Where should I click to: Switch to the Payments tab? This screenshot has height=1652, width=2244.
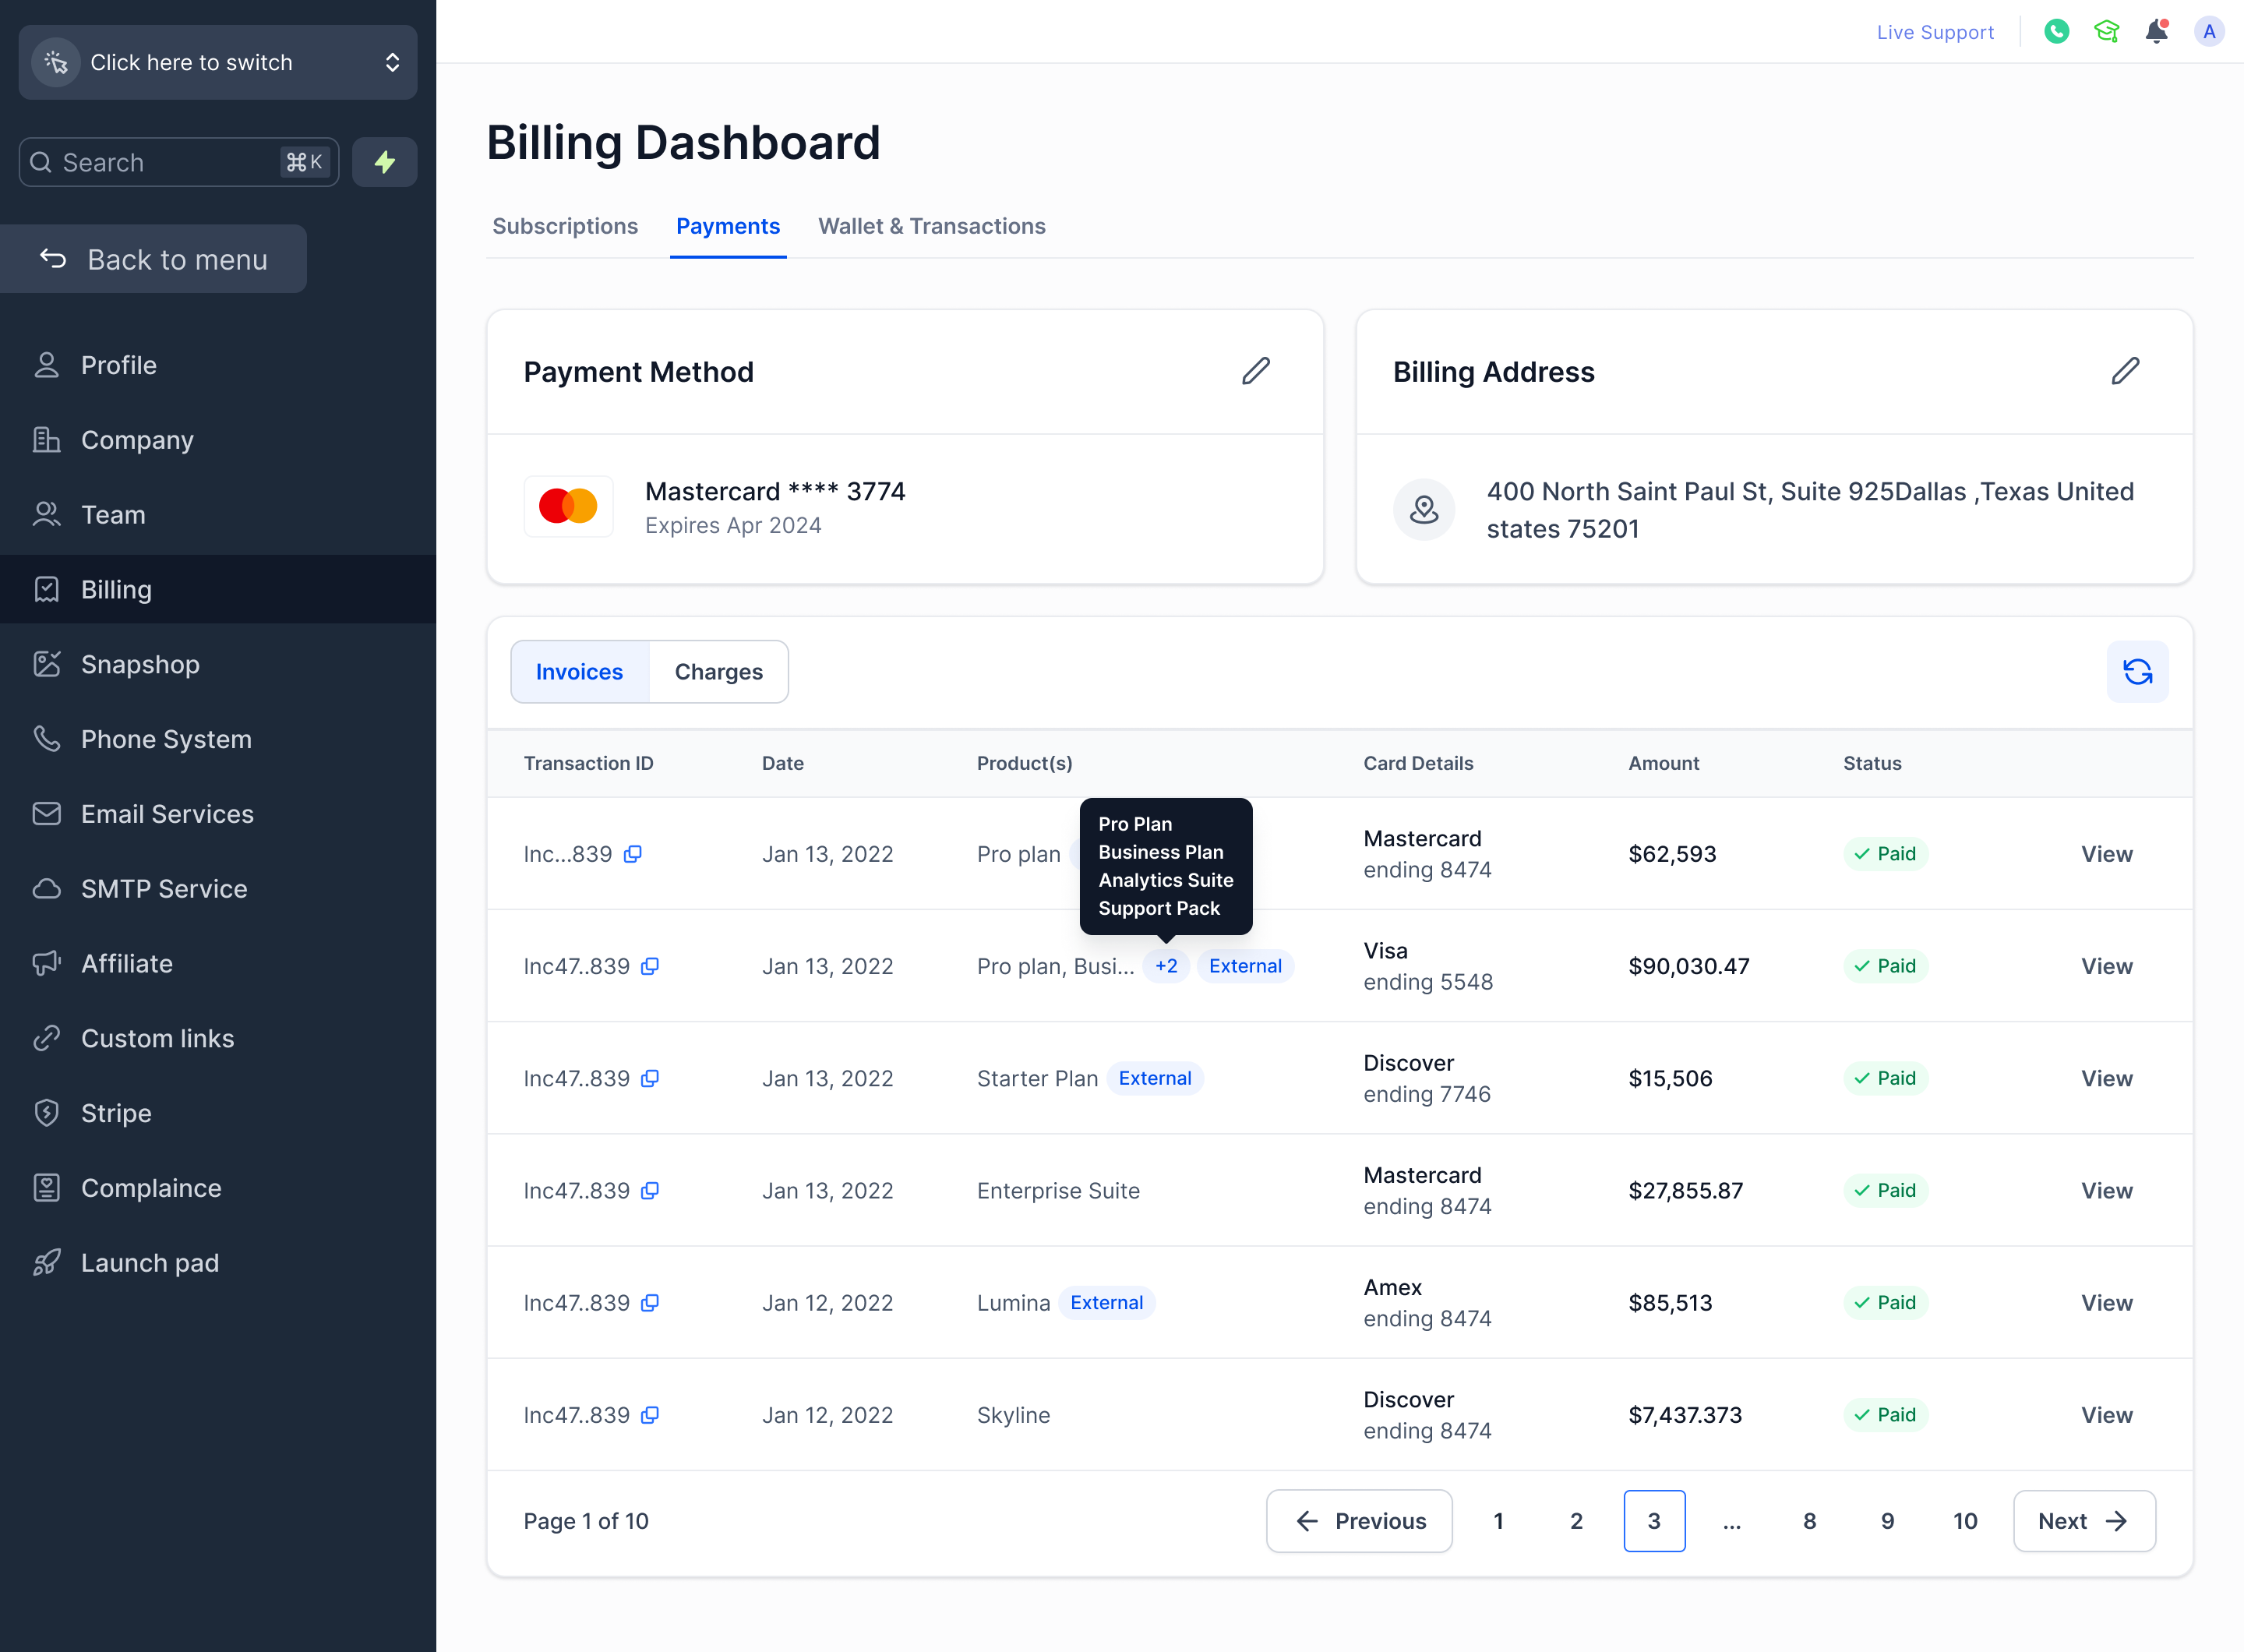728,226
